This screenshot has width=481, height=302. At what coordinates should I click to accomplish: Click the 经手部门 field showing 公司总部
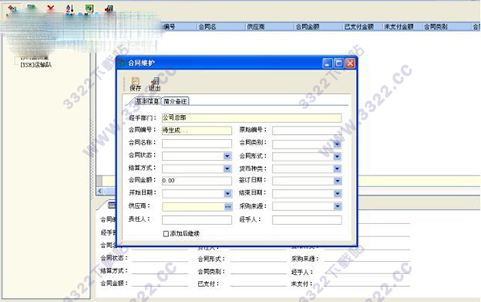point(252,117)
